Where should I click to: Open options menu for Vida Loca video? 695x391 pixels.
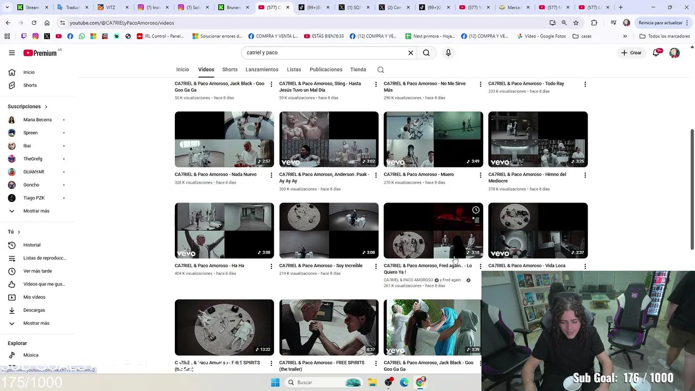click(x=585, y=267)
